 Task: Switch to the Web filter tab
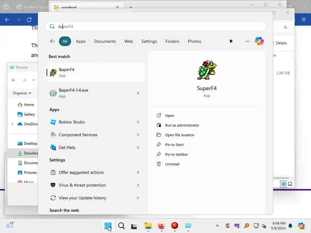tap(128, 41)
